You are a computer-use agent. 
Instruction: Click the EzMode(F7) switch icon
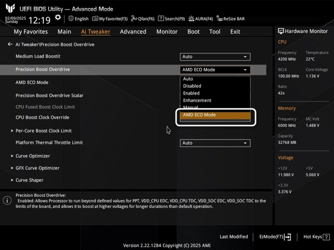[x=287, y=237]
